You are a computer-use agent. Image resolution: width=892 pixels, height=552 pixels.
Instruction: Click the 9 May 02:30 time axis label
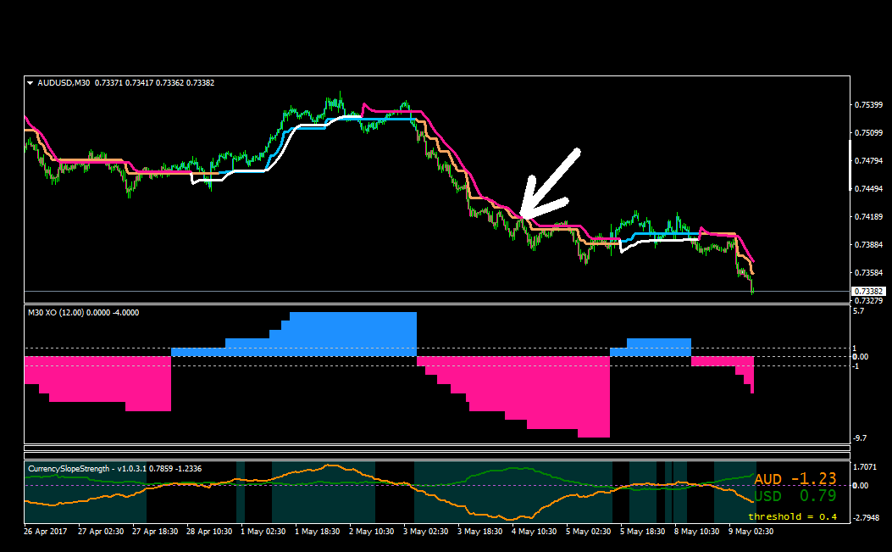click(751, 532)
